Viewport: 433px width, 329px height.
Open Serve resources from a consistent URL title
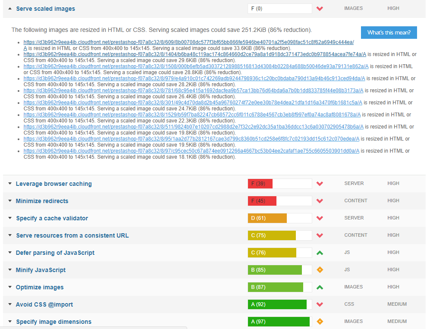[72, 235]
